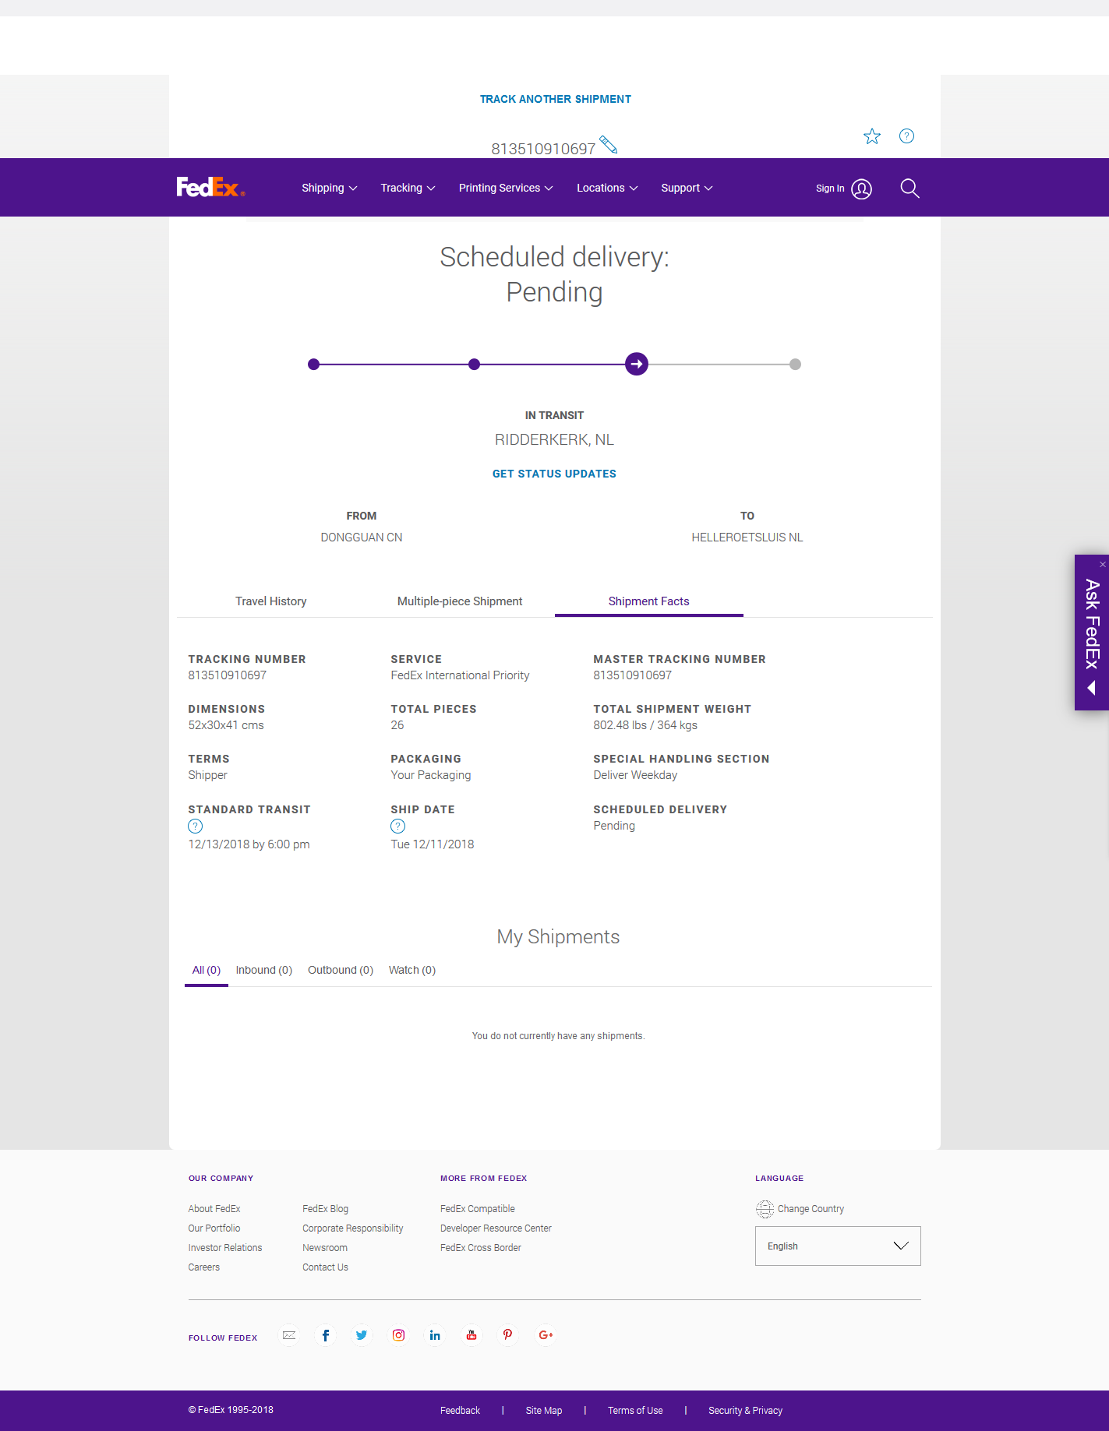1109x1431 pixels.
Task: Open FedEx Google Plus icon
Action: [546, 1335]
